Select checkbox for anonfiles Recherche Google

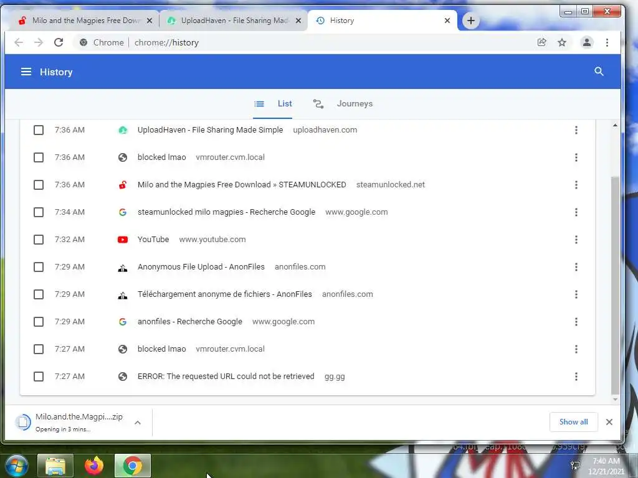point(39,322)
